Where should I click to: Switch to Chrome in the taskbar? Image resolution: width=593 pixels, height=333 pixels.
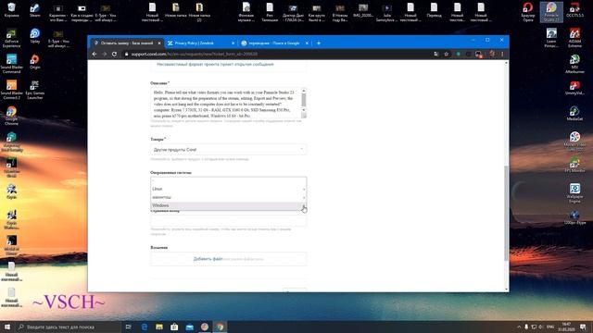220,327
